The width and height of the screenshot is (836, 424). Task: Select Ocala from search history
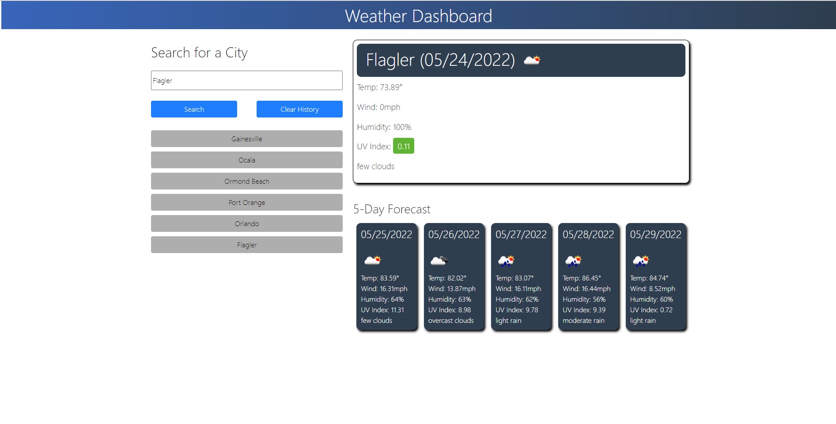pos(247,160)
